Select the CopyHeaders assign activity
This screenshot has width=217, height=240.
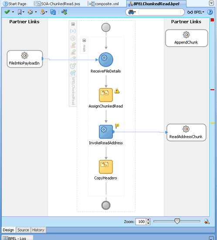click(106, 167)
